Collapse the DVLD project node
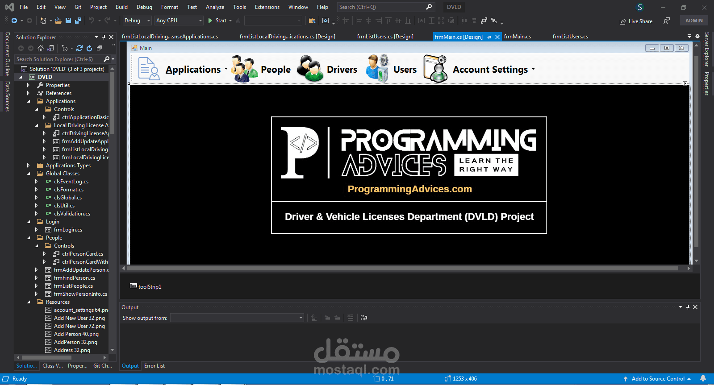 [21, 77]
